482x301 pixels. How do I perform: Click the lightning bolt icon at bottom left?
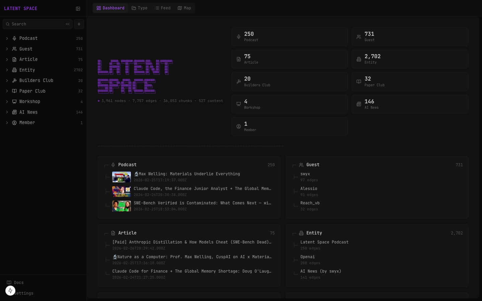pyautogui.click(x=10, y=291)
